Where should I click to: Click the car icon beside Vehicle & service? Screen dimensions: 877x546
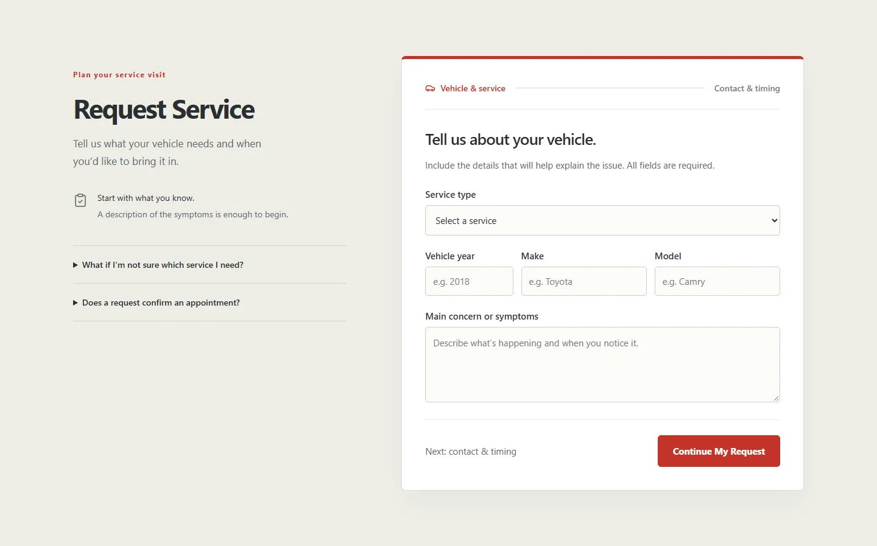coord(430,88)
